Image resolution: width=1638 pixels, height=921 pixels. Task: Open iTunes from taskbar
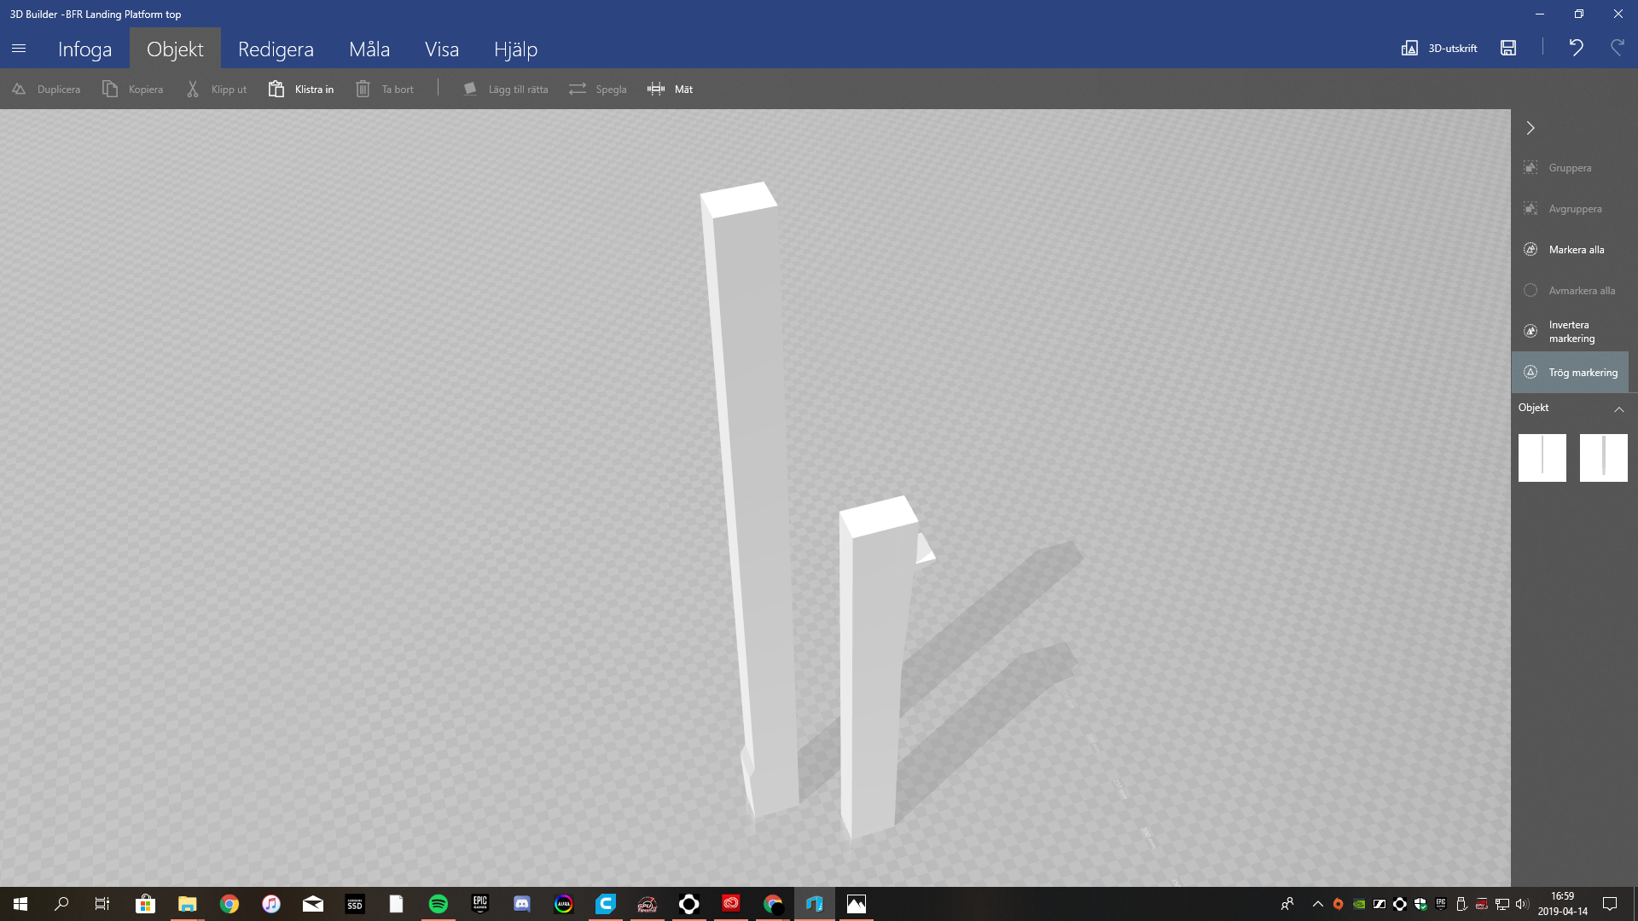271,904
